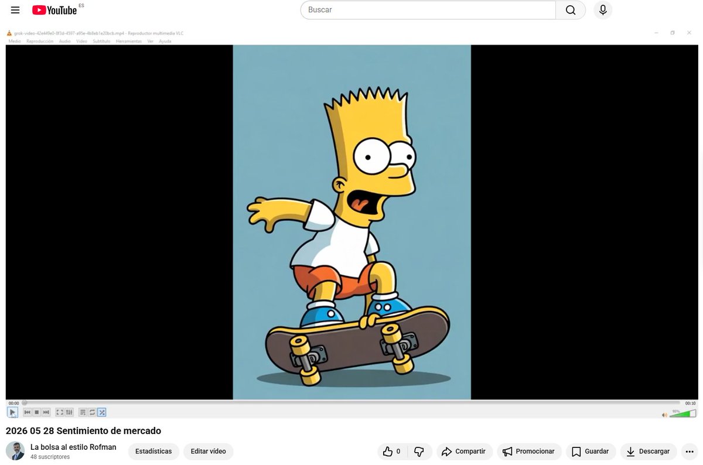Click VLC previous track button
This screenshot has width=703, height=465.
(27, 412)
